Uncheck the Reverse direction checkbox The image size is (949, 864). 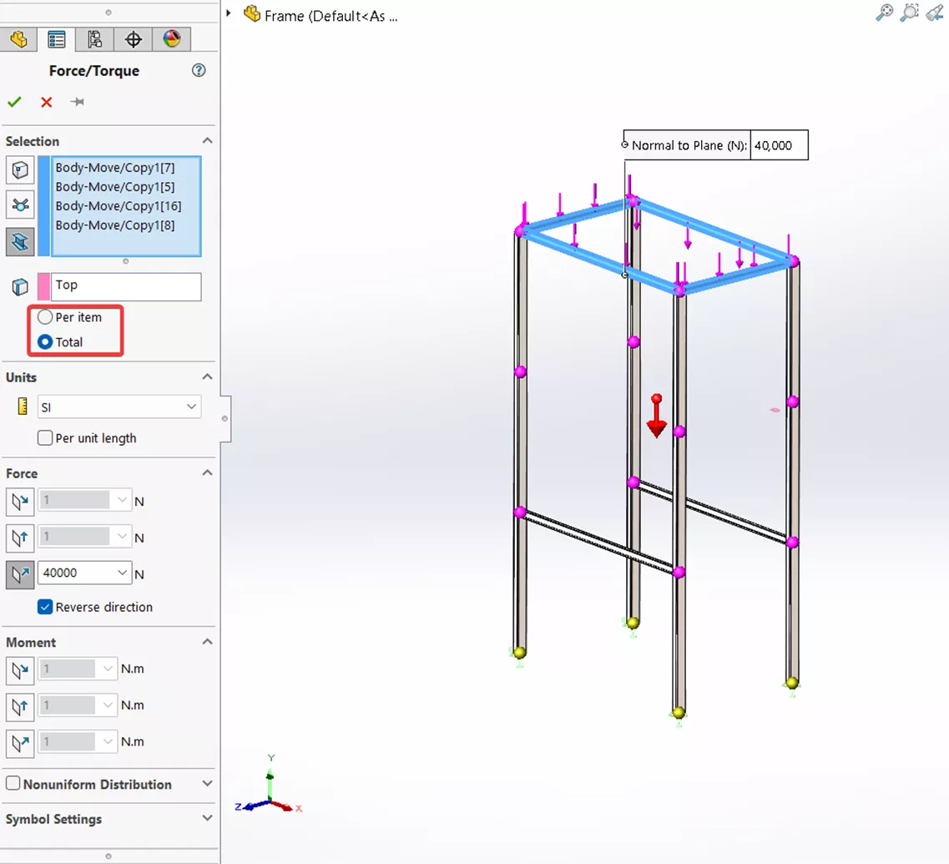pyautogui.click(x=45, y=607)
